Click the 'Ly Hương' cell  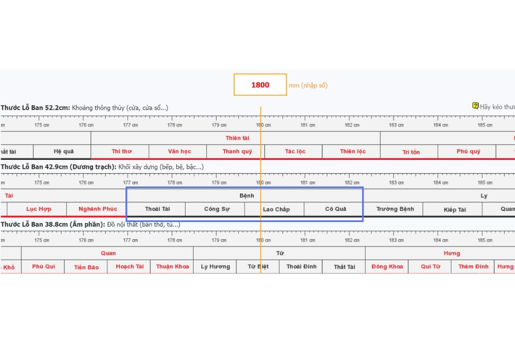215,267
